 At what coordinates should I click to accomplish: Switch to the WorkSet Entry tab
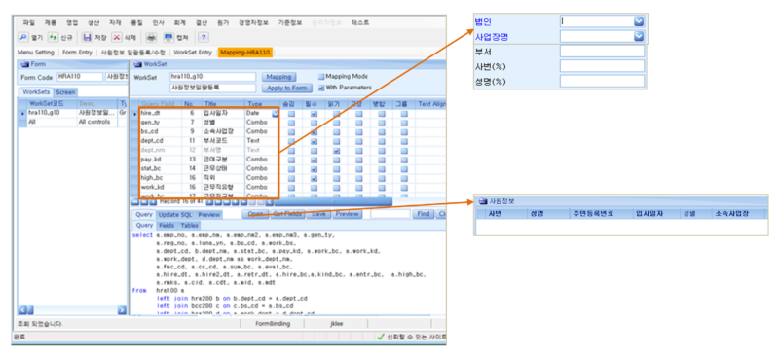(x=193, y=53)
